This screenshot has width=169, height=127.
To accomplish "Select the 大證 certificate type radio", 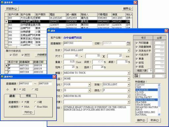I will coord(22,102).
